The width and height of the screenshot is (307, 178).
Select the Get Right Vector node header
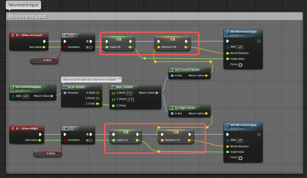pyautogui.click(x=190, y=108)
